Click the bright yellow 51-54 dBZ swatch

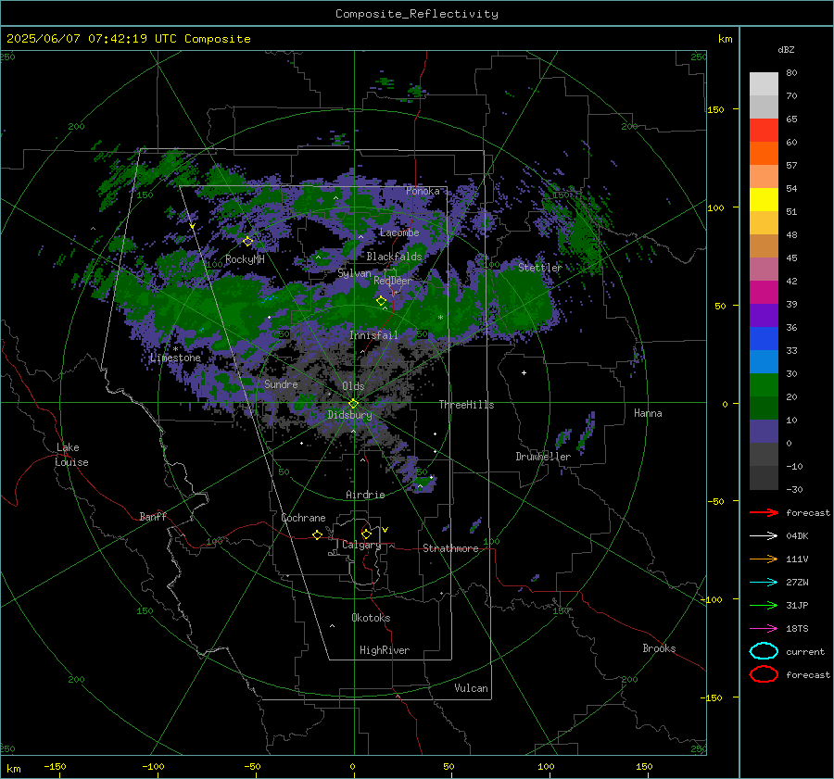click(x=764, y=200)
